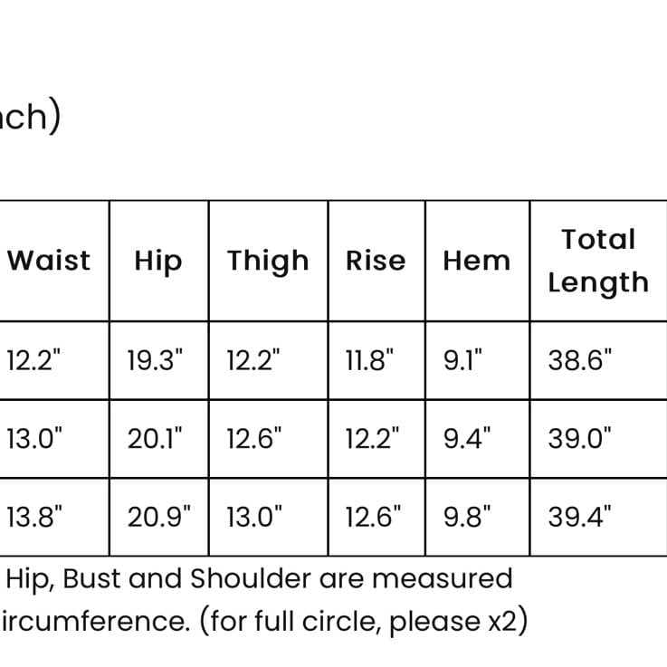Click the 20.1" hip measurement cell
Screen dimensions: 667x667
coord(159,439)
